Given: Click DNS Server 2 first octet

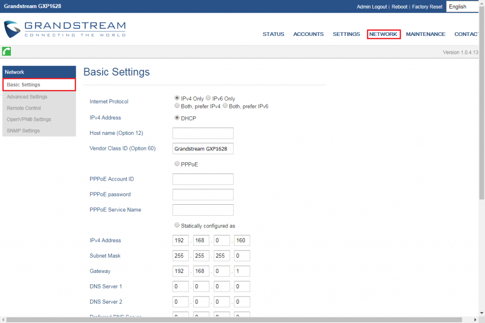Looking at the screenshot, I should coord(180,302).
